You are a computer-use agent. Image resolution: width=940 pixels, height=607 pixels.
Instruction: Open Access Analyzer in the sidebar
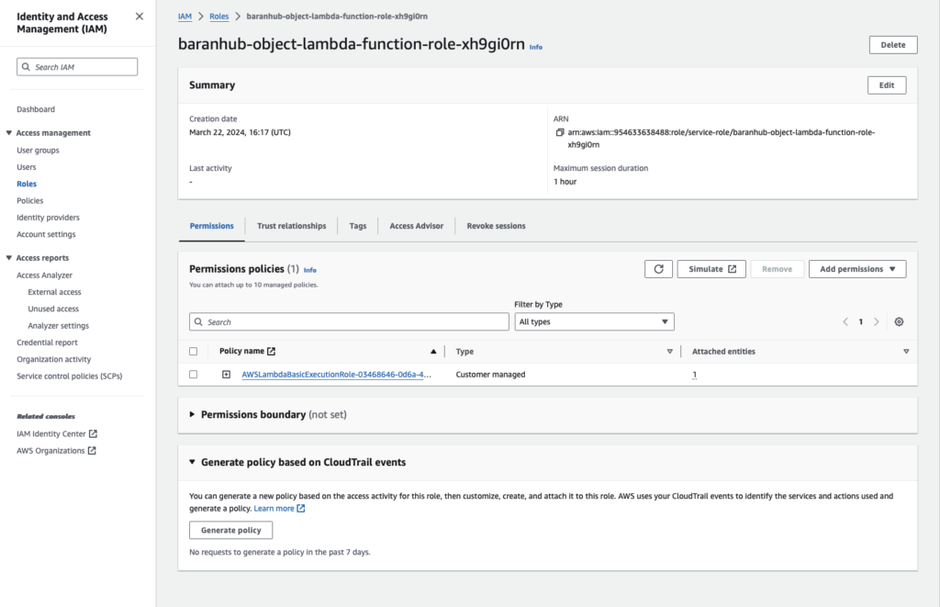pos(44,275)
